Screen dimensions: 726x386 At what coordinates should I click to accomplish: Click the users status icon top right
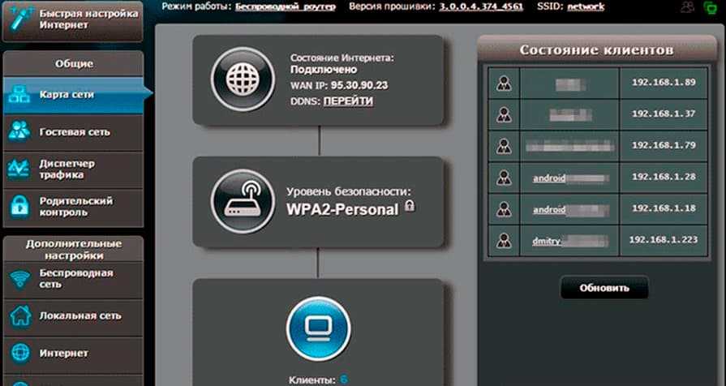689,7
